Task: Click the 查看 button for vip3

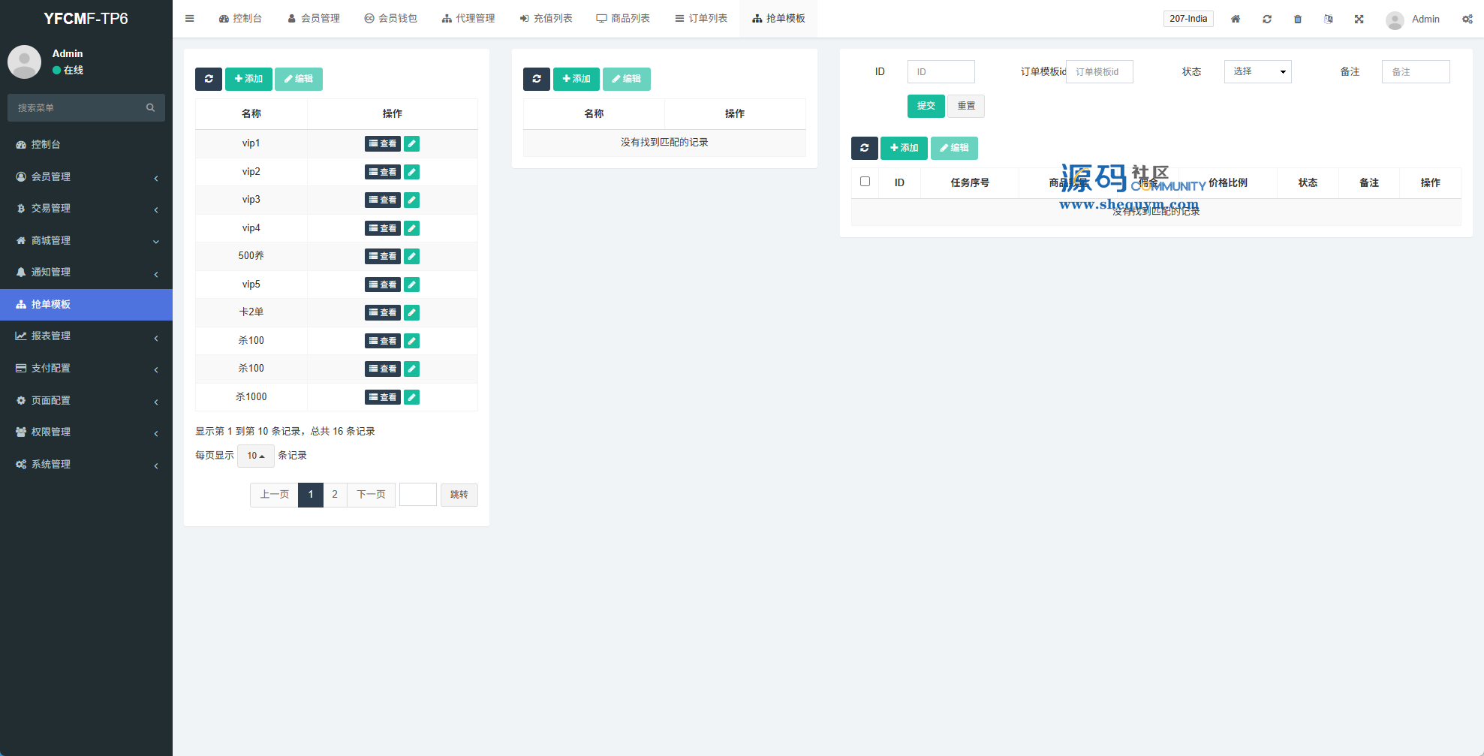Action: pos(383,200)
